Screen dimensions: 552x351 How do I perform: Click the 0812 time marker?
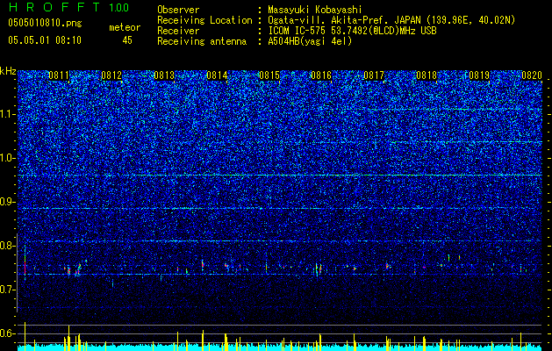pos(111,75)
